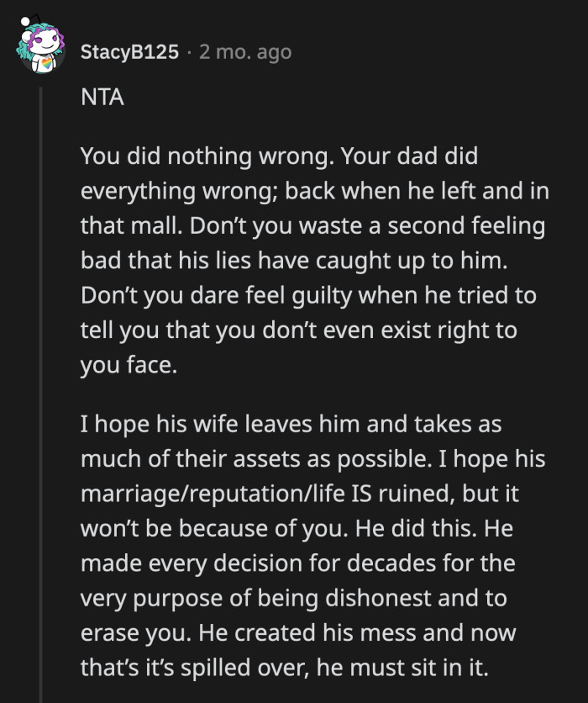Click the 2 mo. ago timestamp
Viewport: 588px width, 703px height.
coord(244,53)
